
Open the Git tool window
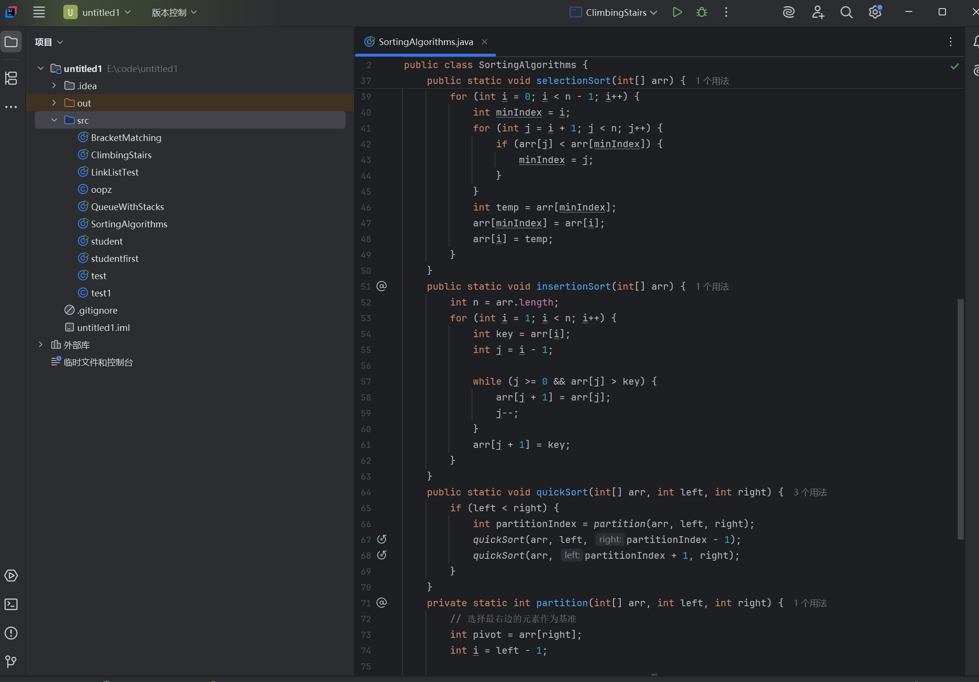(11, 662)
